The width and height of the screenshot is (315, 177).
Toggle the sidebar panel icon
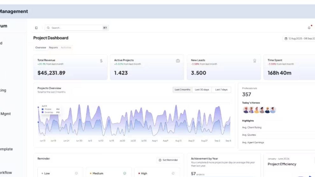(x=36, y=28)
